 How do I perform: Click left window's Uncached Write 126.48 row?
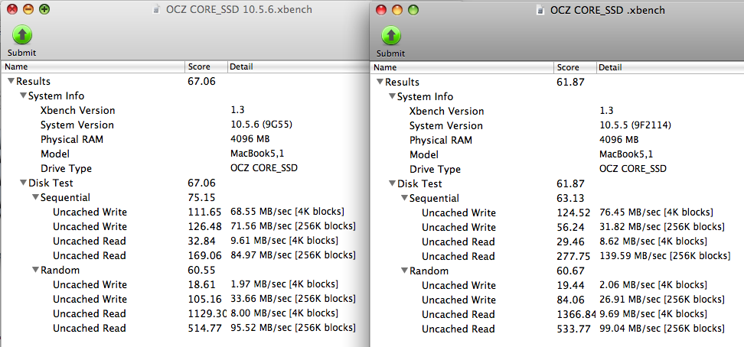coord(185,226)
